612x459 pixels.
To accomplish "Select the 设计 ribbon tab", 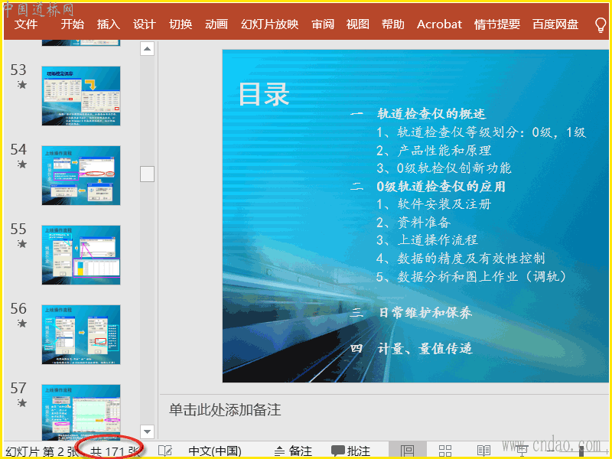I will coord(145,24).
